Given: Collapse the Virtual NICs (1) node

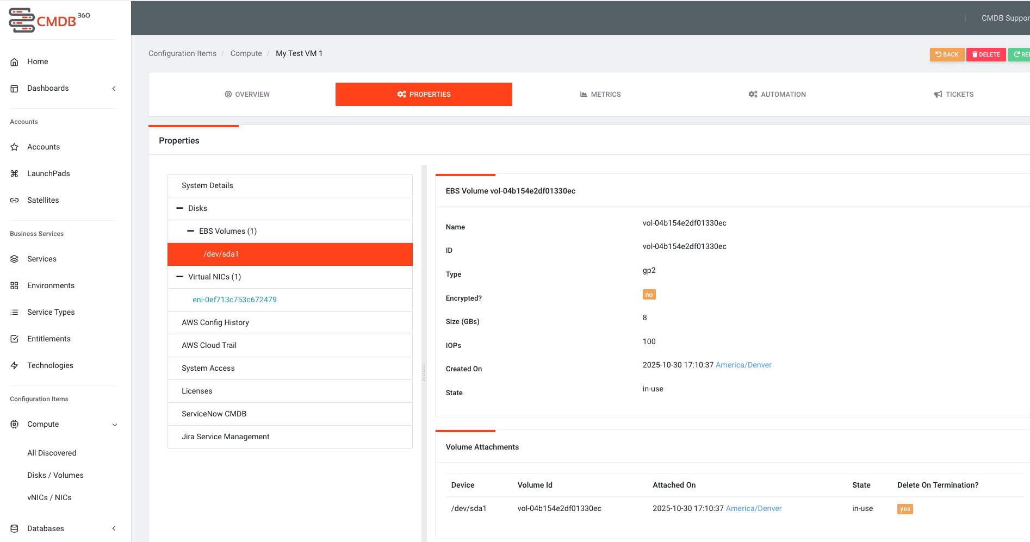Looking at the screenshot, I should tap(180, 277).
